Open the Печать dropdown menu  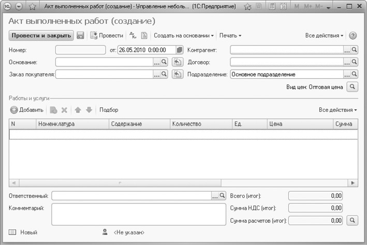[x=230, y=36]
